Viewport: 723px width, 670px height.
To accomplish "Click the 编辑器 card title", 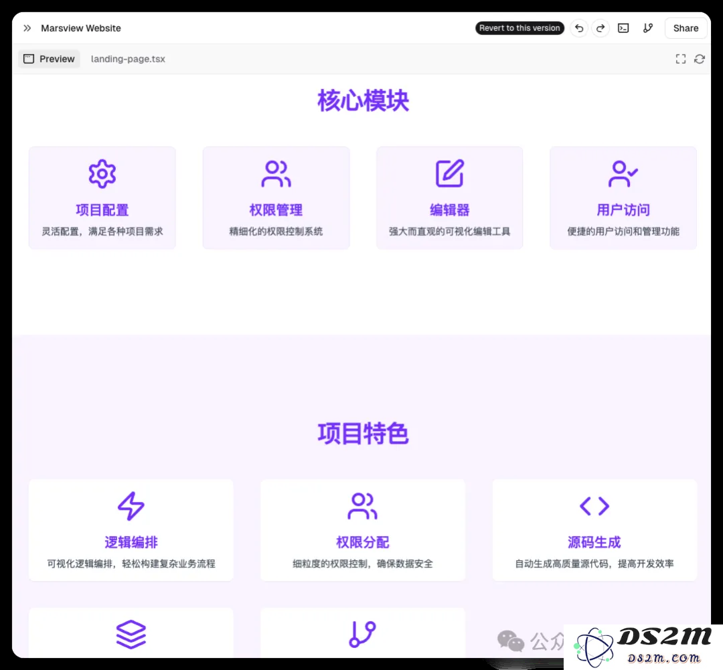I will (x=450, y=210).
